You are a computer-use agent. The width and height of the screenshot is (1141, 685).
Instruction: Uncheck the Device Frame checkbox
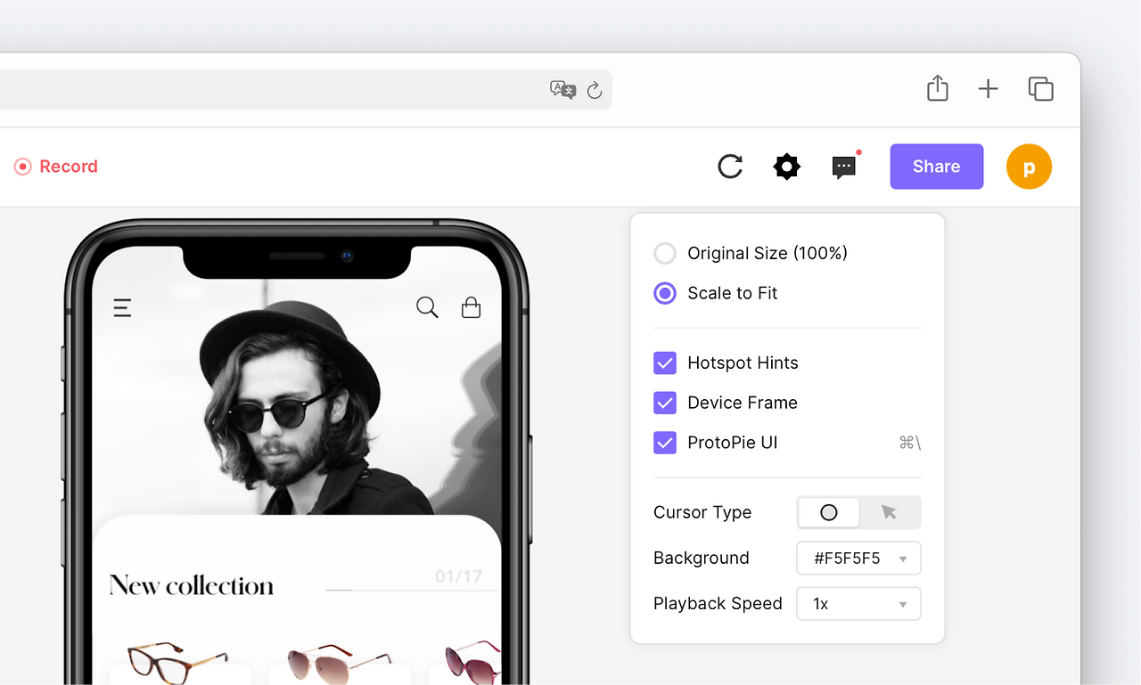pos(665,403)
